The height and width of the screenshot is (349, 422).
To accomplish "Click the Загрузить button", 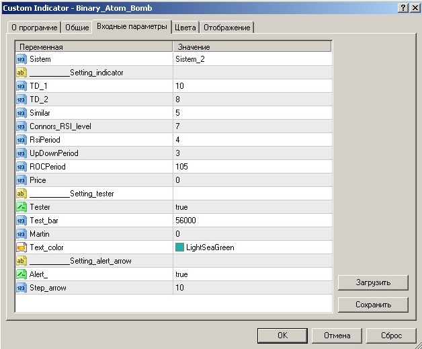I will click(373, 282).
